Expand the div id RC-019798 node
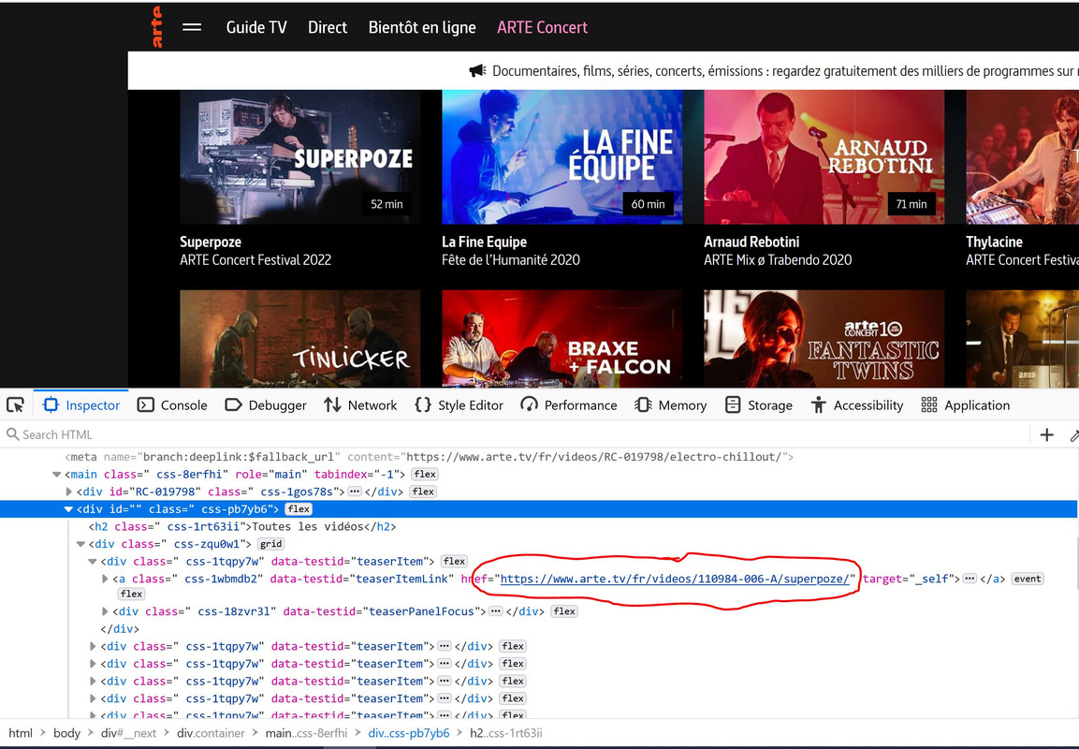The width and height of the screenshot is (1079, 749). (x=69, y=492)
